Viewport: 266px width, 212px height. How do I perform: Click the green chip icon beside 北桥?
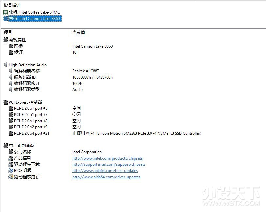click(6, 12)
